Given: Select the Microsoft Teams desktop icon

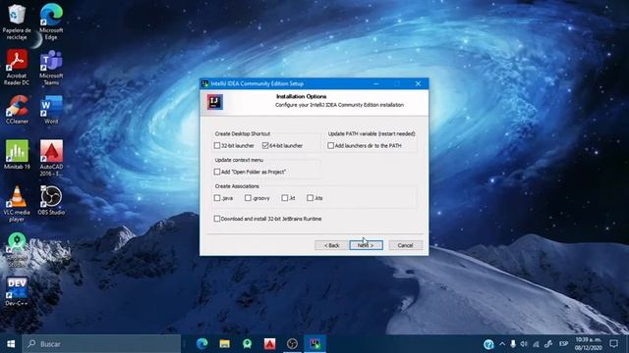Looking at the screenshot, I should [51, 68].
